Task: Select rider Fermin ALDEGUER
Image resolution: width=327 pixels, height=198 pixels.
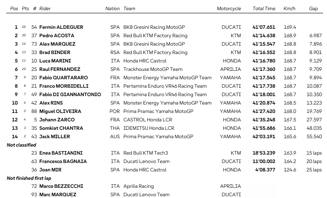Action: coord(61,27)
